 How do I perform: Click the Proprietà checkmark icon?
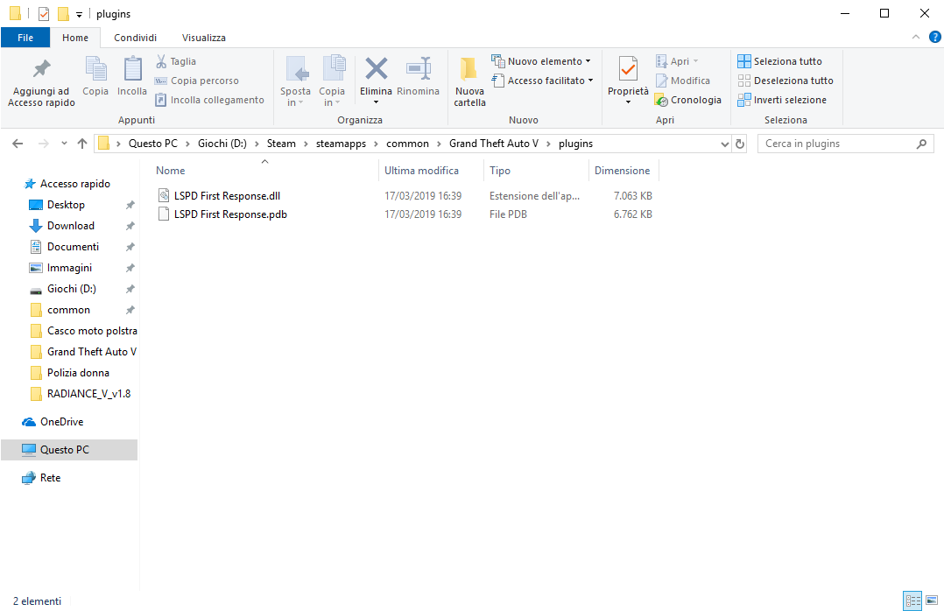pyautogui.click(x=628, y=68)
